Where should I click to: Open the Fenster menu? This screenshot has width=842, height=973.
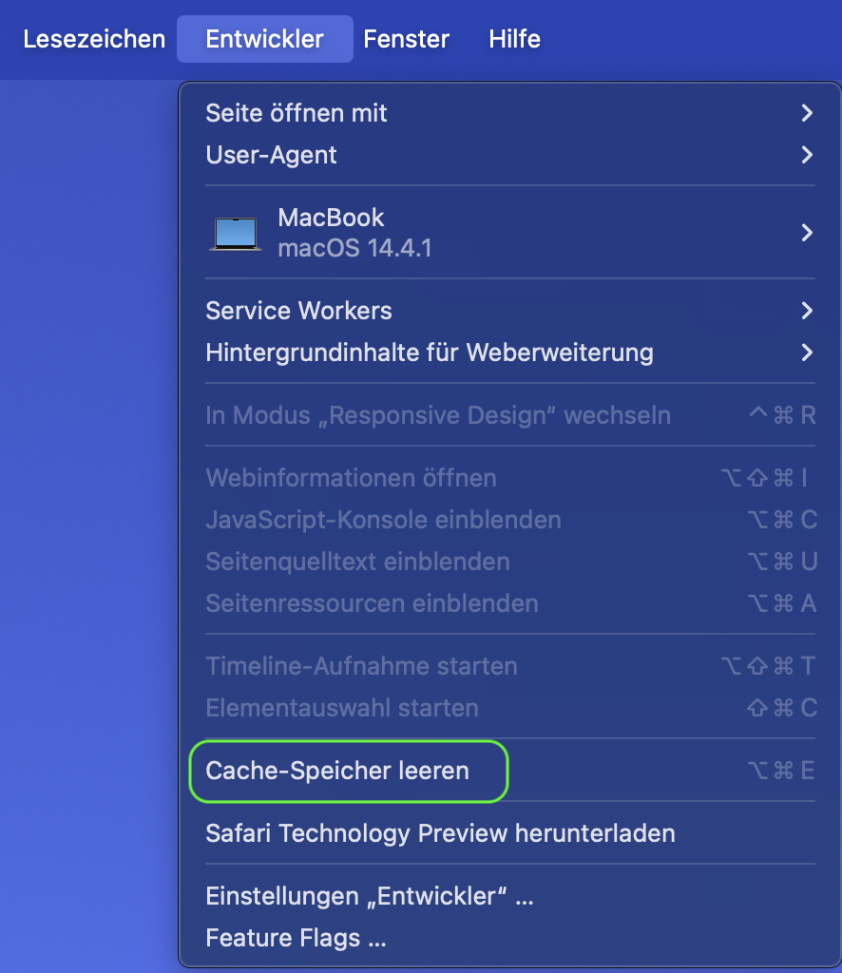(406, 39)
